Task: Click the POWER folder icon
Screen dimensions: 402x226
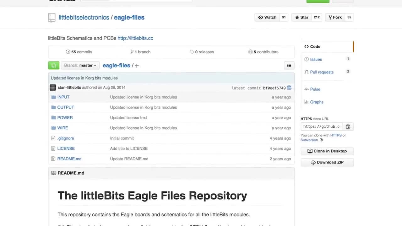Action: pyautogui.click(x=53, y=118)
